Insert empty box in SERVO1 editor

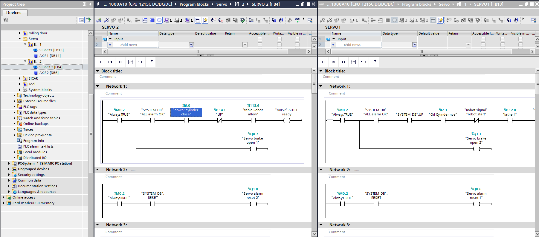pyautogui.click(x=354, y=62)
